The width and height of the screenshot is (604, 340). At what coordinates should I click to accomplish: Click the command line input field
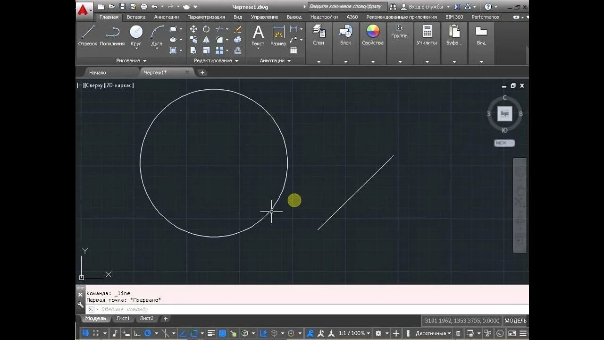coord(307,309)
